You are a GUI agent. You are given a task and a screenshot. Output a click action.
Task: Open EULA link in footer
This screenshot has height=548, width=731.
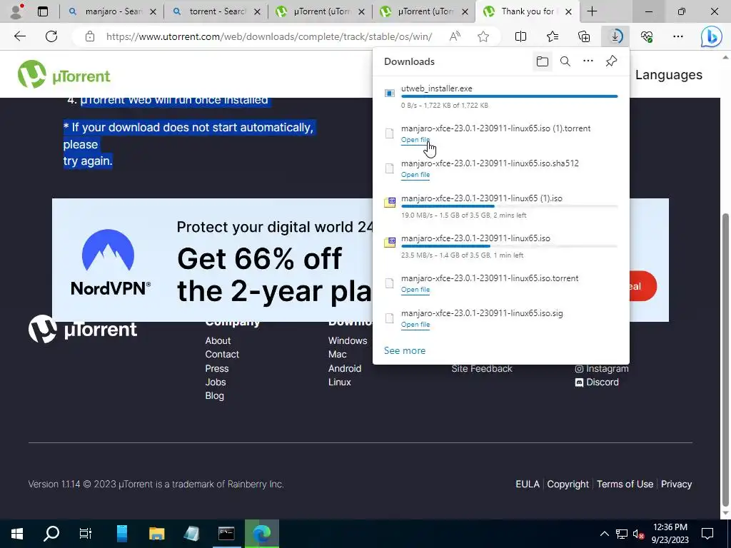point(528,484)
